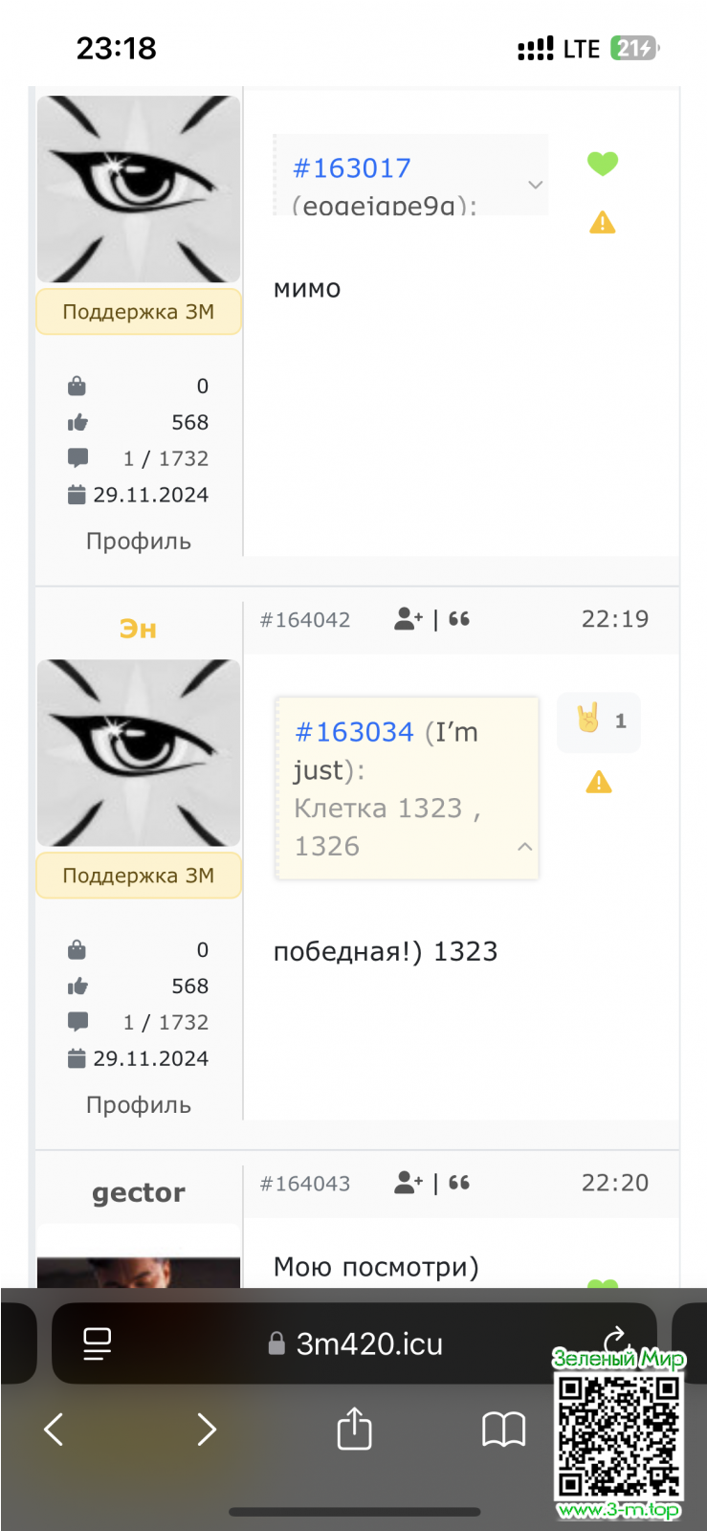Click add-user icon on post #164043
This screenshot has width=707, height=1531.
408,1183
